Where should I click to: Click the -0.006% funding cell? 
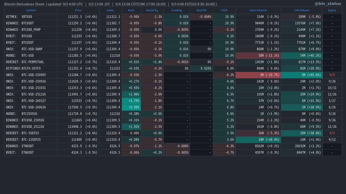coord(177,146)
